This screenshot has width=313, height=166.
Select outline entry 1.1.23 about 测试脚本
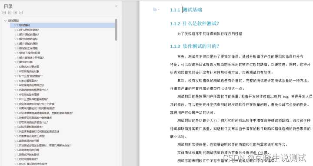[29, 127]
